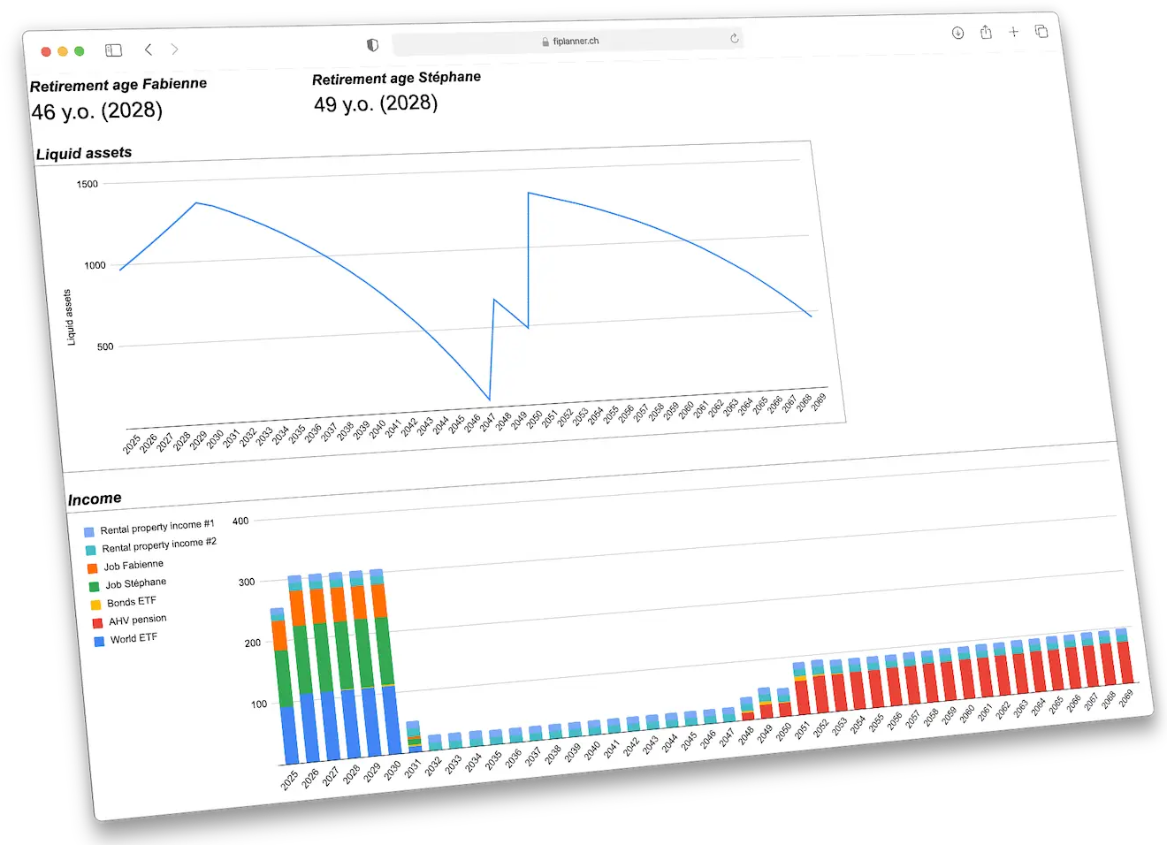
Task: Hide the Job Stéphane series in legend
Action: pyautogui.click(x=135, y=583)
